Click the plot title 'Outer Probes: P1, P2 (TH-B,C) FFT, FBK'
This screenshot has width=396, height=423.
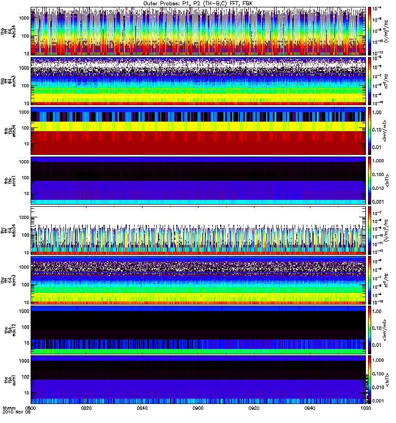(x=198, y=4)
